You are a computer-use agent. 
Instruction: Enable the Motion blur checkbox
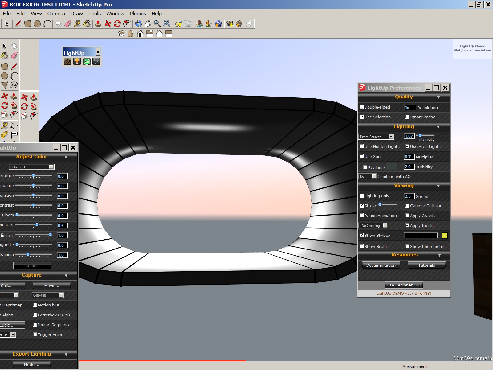[35, 305]
